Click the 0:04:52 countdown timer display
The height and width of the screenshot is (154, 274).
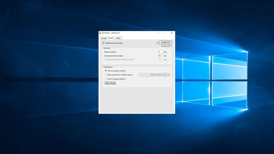click(x=165, y=43)
